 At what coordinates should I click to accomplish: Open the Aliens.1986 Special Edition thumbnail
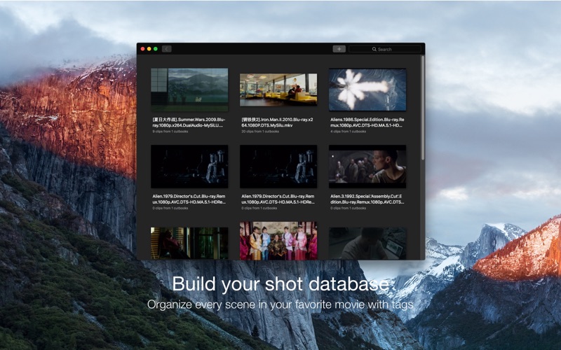(367, 90)
